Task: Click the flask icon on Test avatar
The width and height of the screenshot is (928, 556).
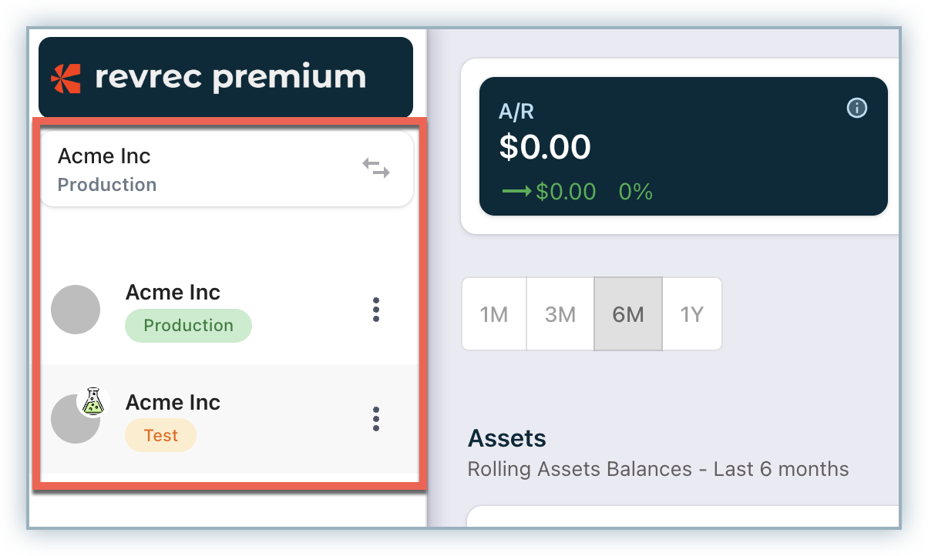Action: (93, 402)
